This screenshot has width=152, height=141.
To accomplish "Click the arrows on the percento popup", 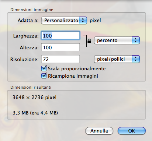I will [136, 40].
